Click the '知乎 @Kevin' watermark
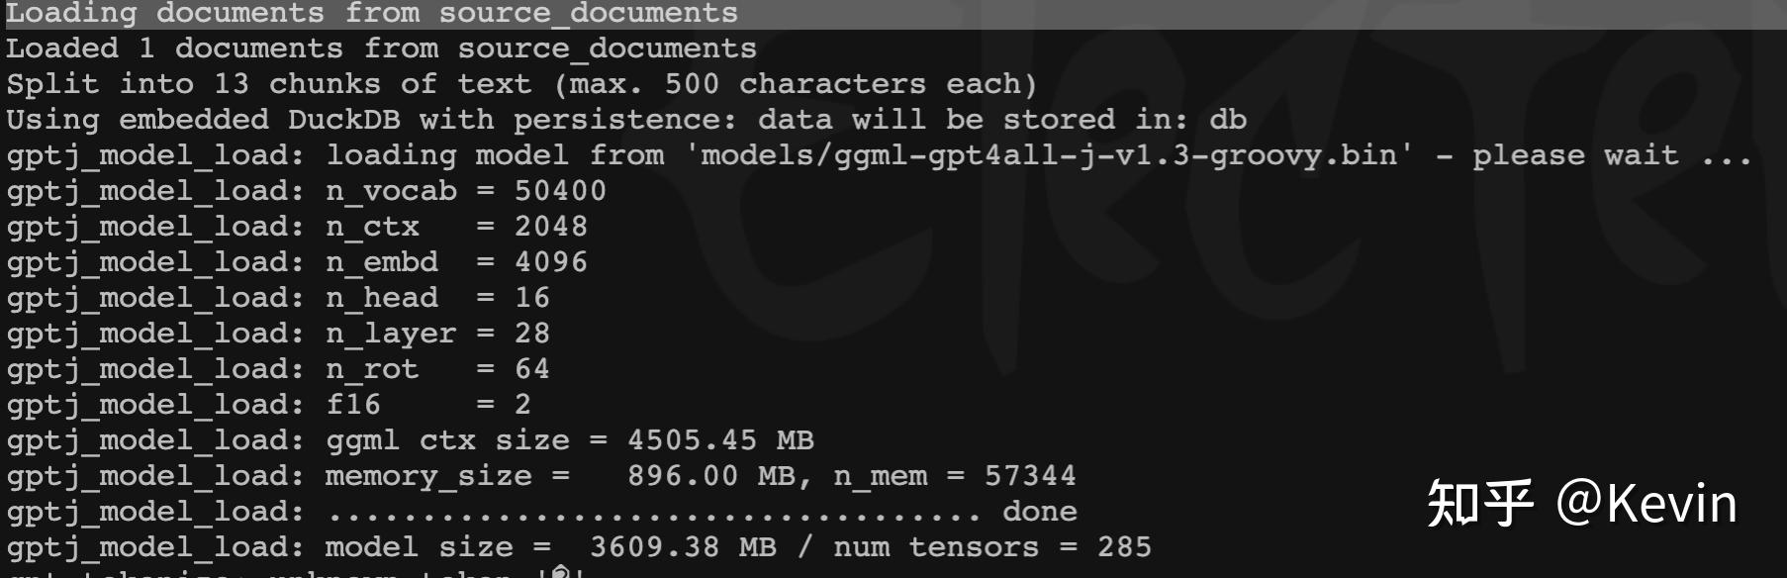This screenshot has height=578, width=1787. 1581,504
